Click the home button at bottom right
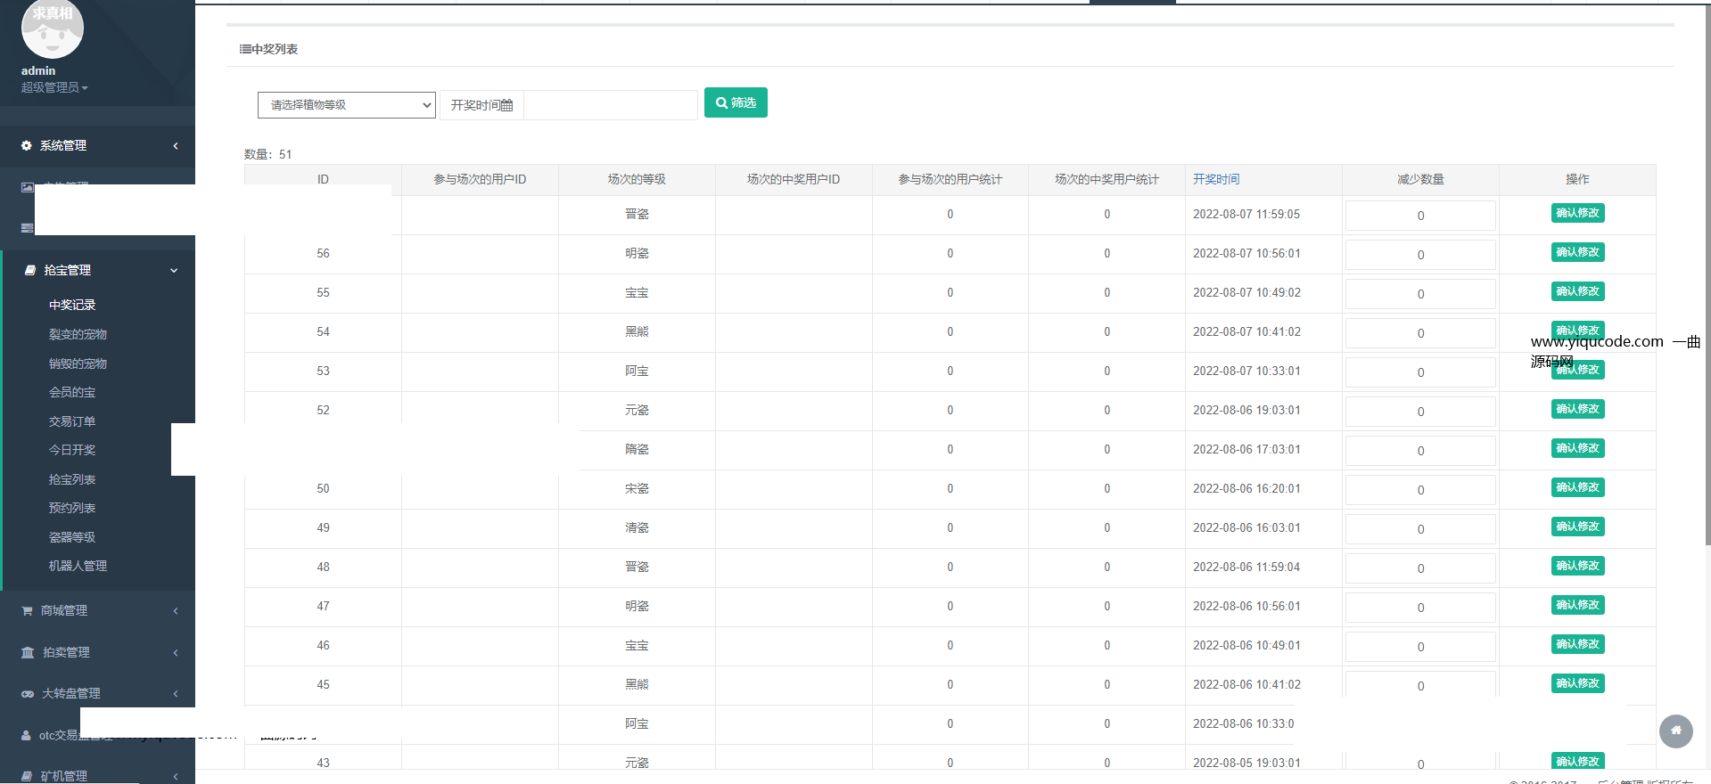The image size is (1711, 784). 1675,731
